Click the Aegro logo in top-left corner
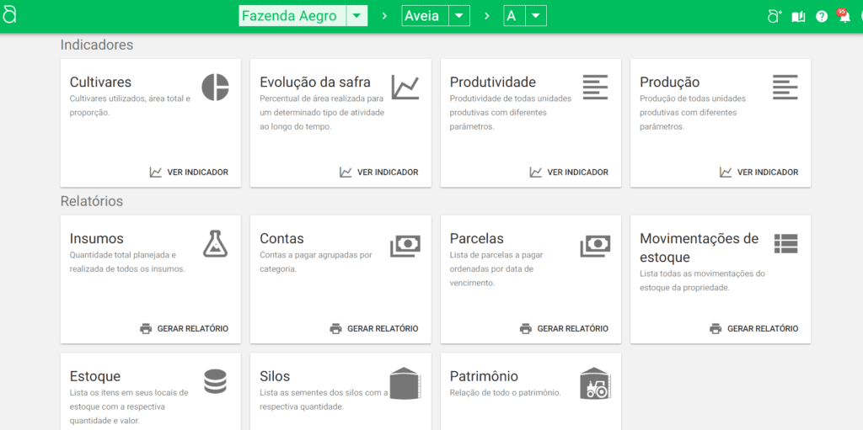This screenshot has width=863, height=430. [9, 16]
